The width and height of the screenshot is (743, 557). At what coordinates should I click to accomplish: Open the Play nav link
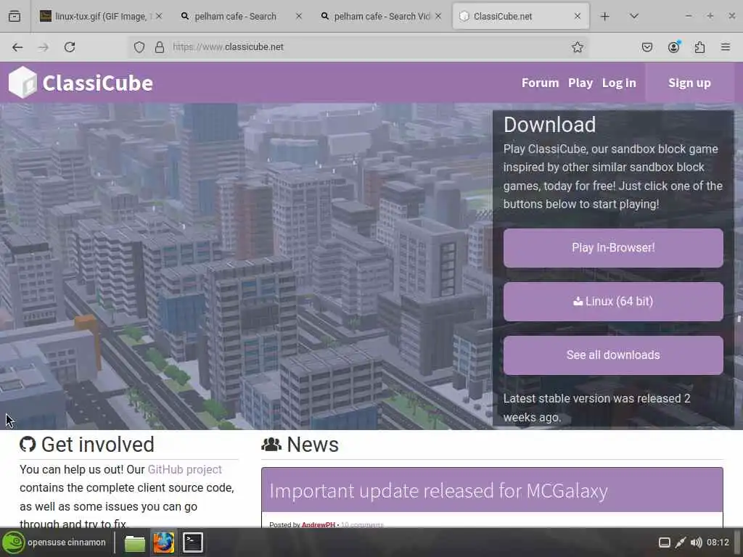tap(580, 83)
